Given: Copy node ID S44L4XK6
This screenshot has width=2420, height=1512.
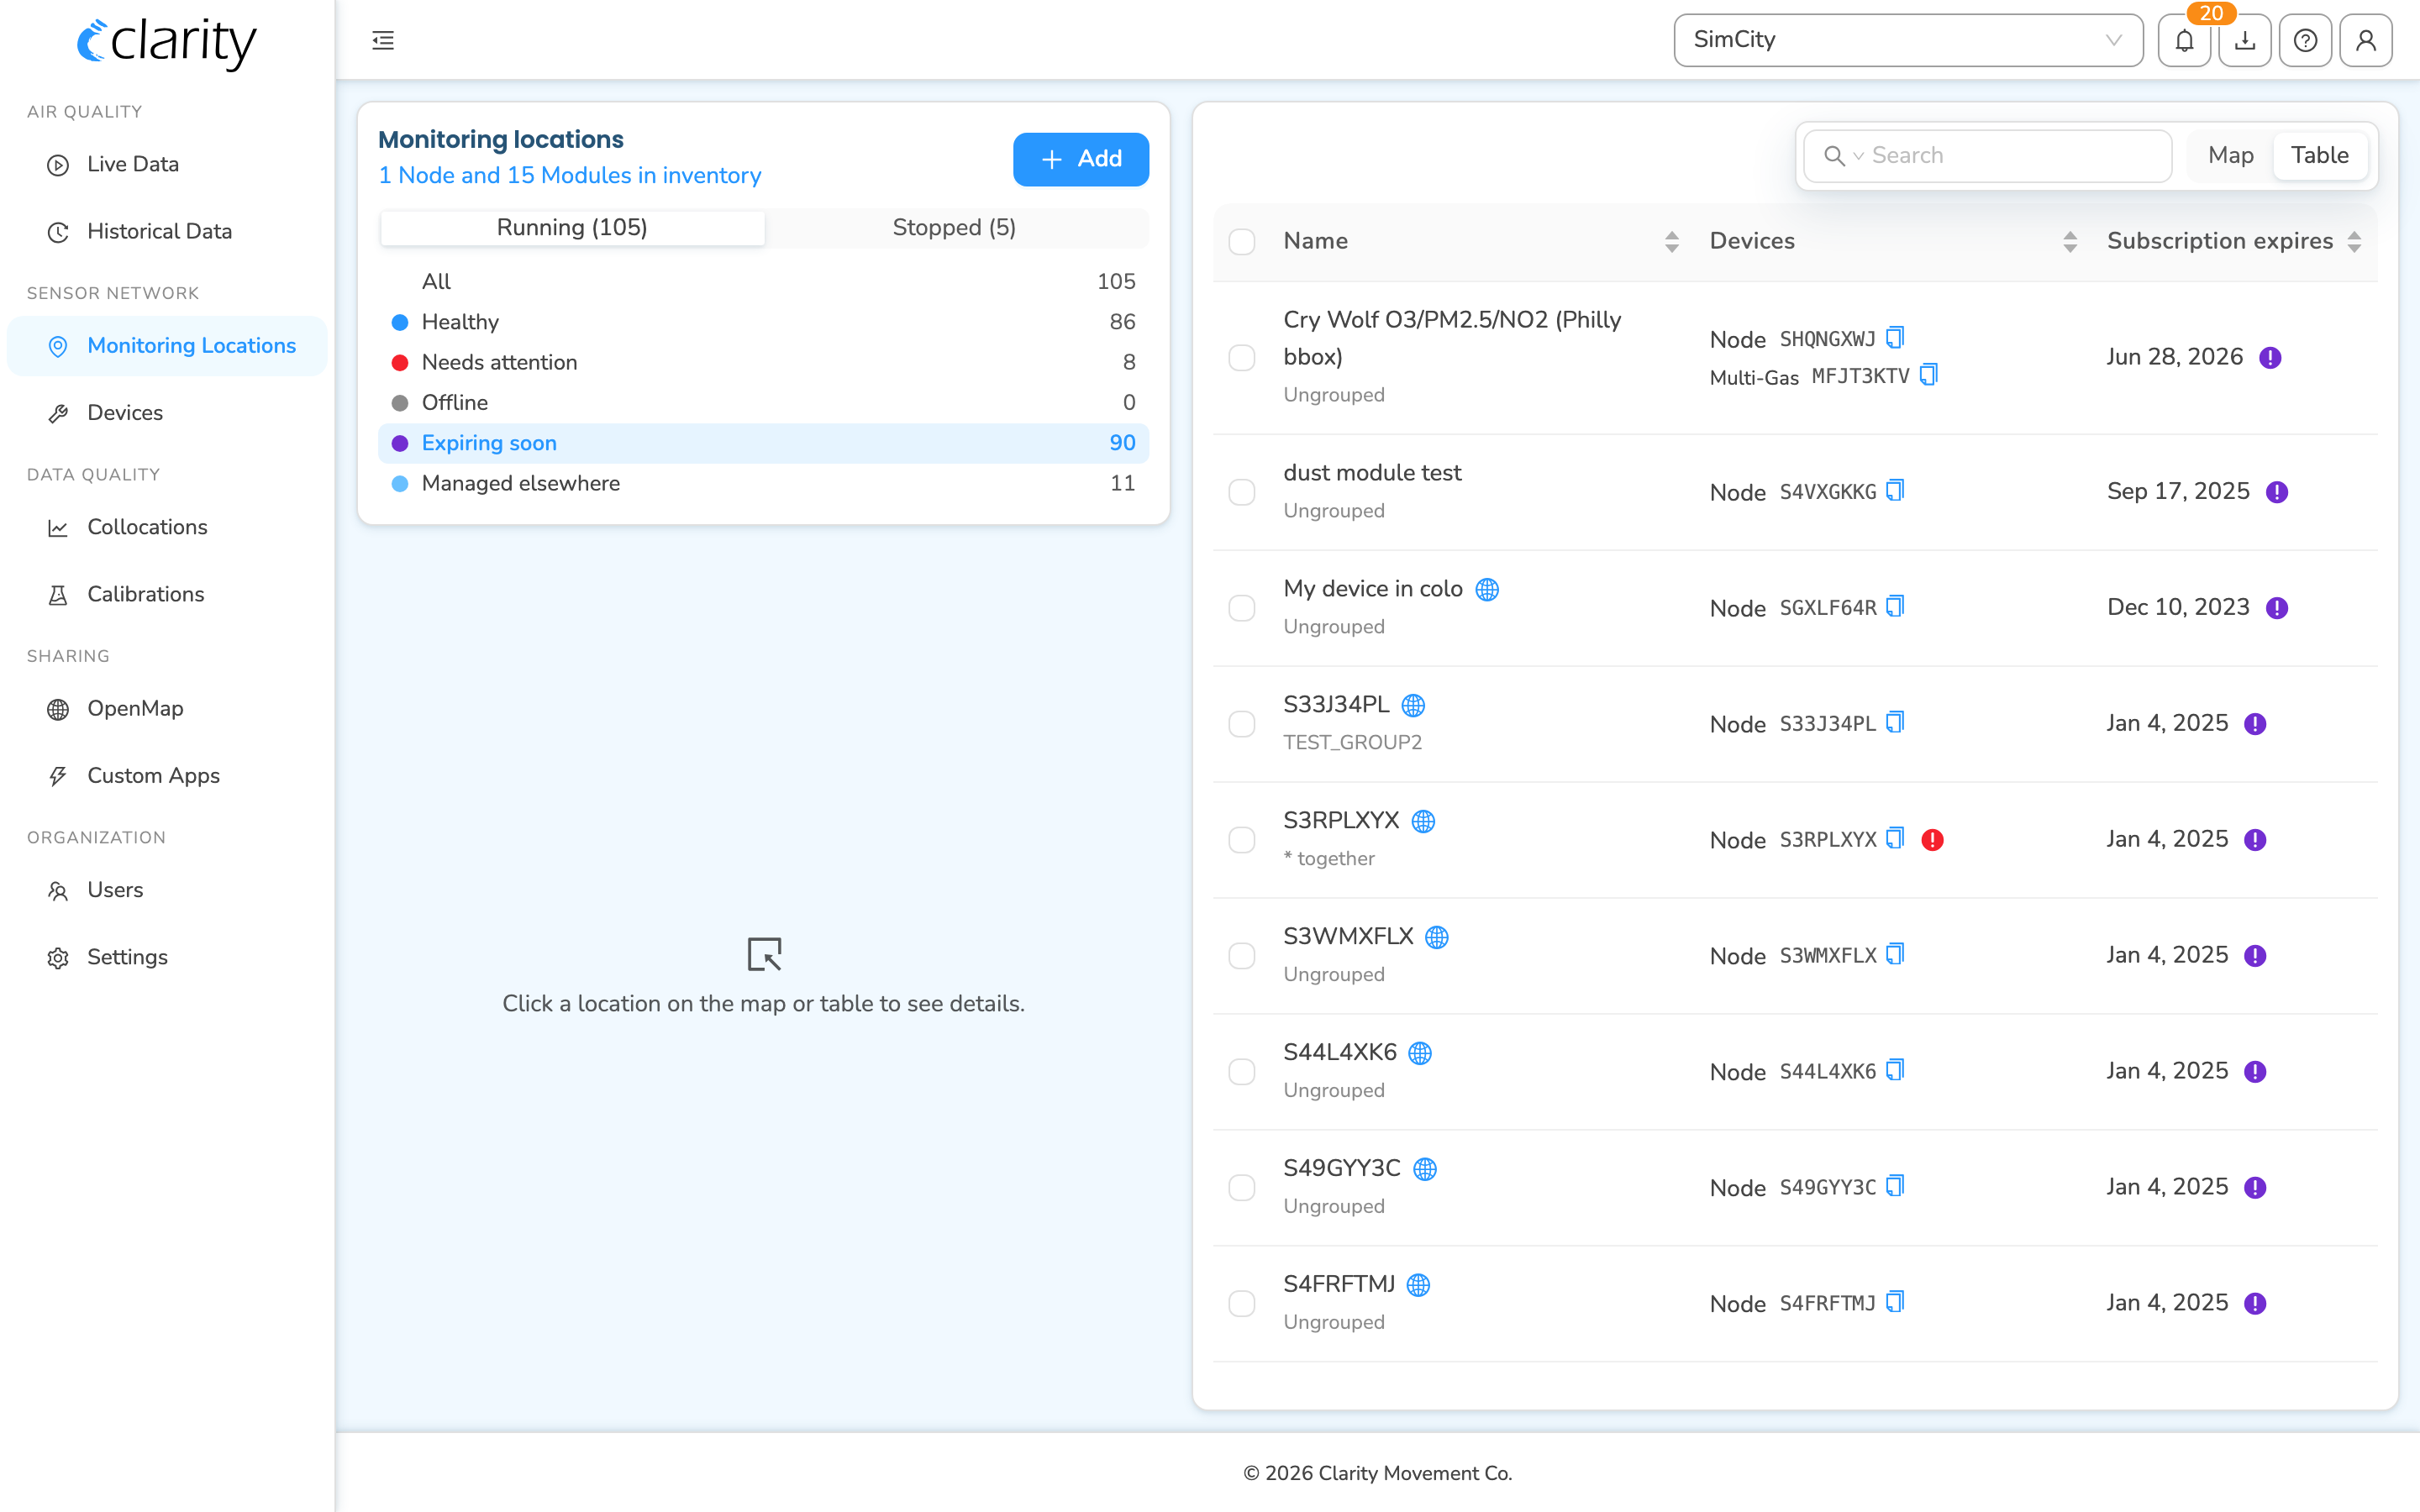Looking at the screenshot, I should 1895,1071.
